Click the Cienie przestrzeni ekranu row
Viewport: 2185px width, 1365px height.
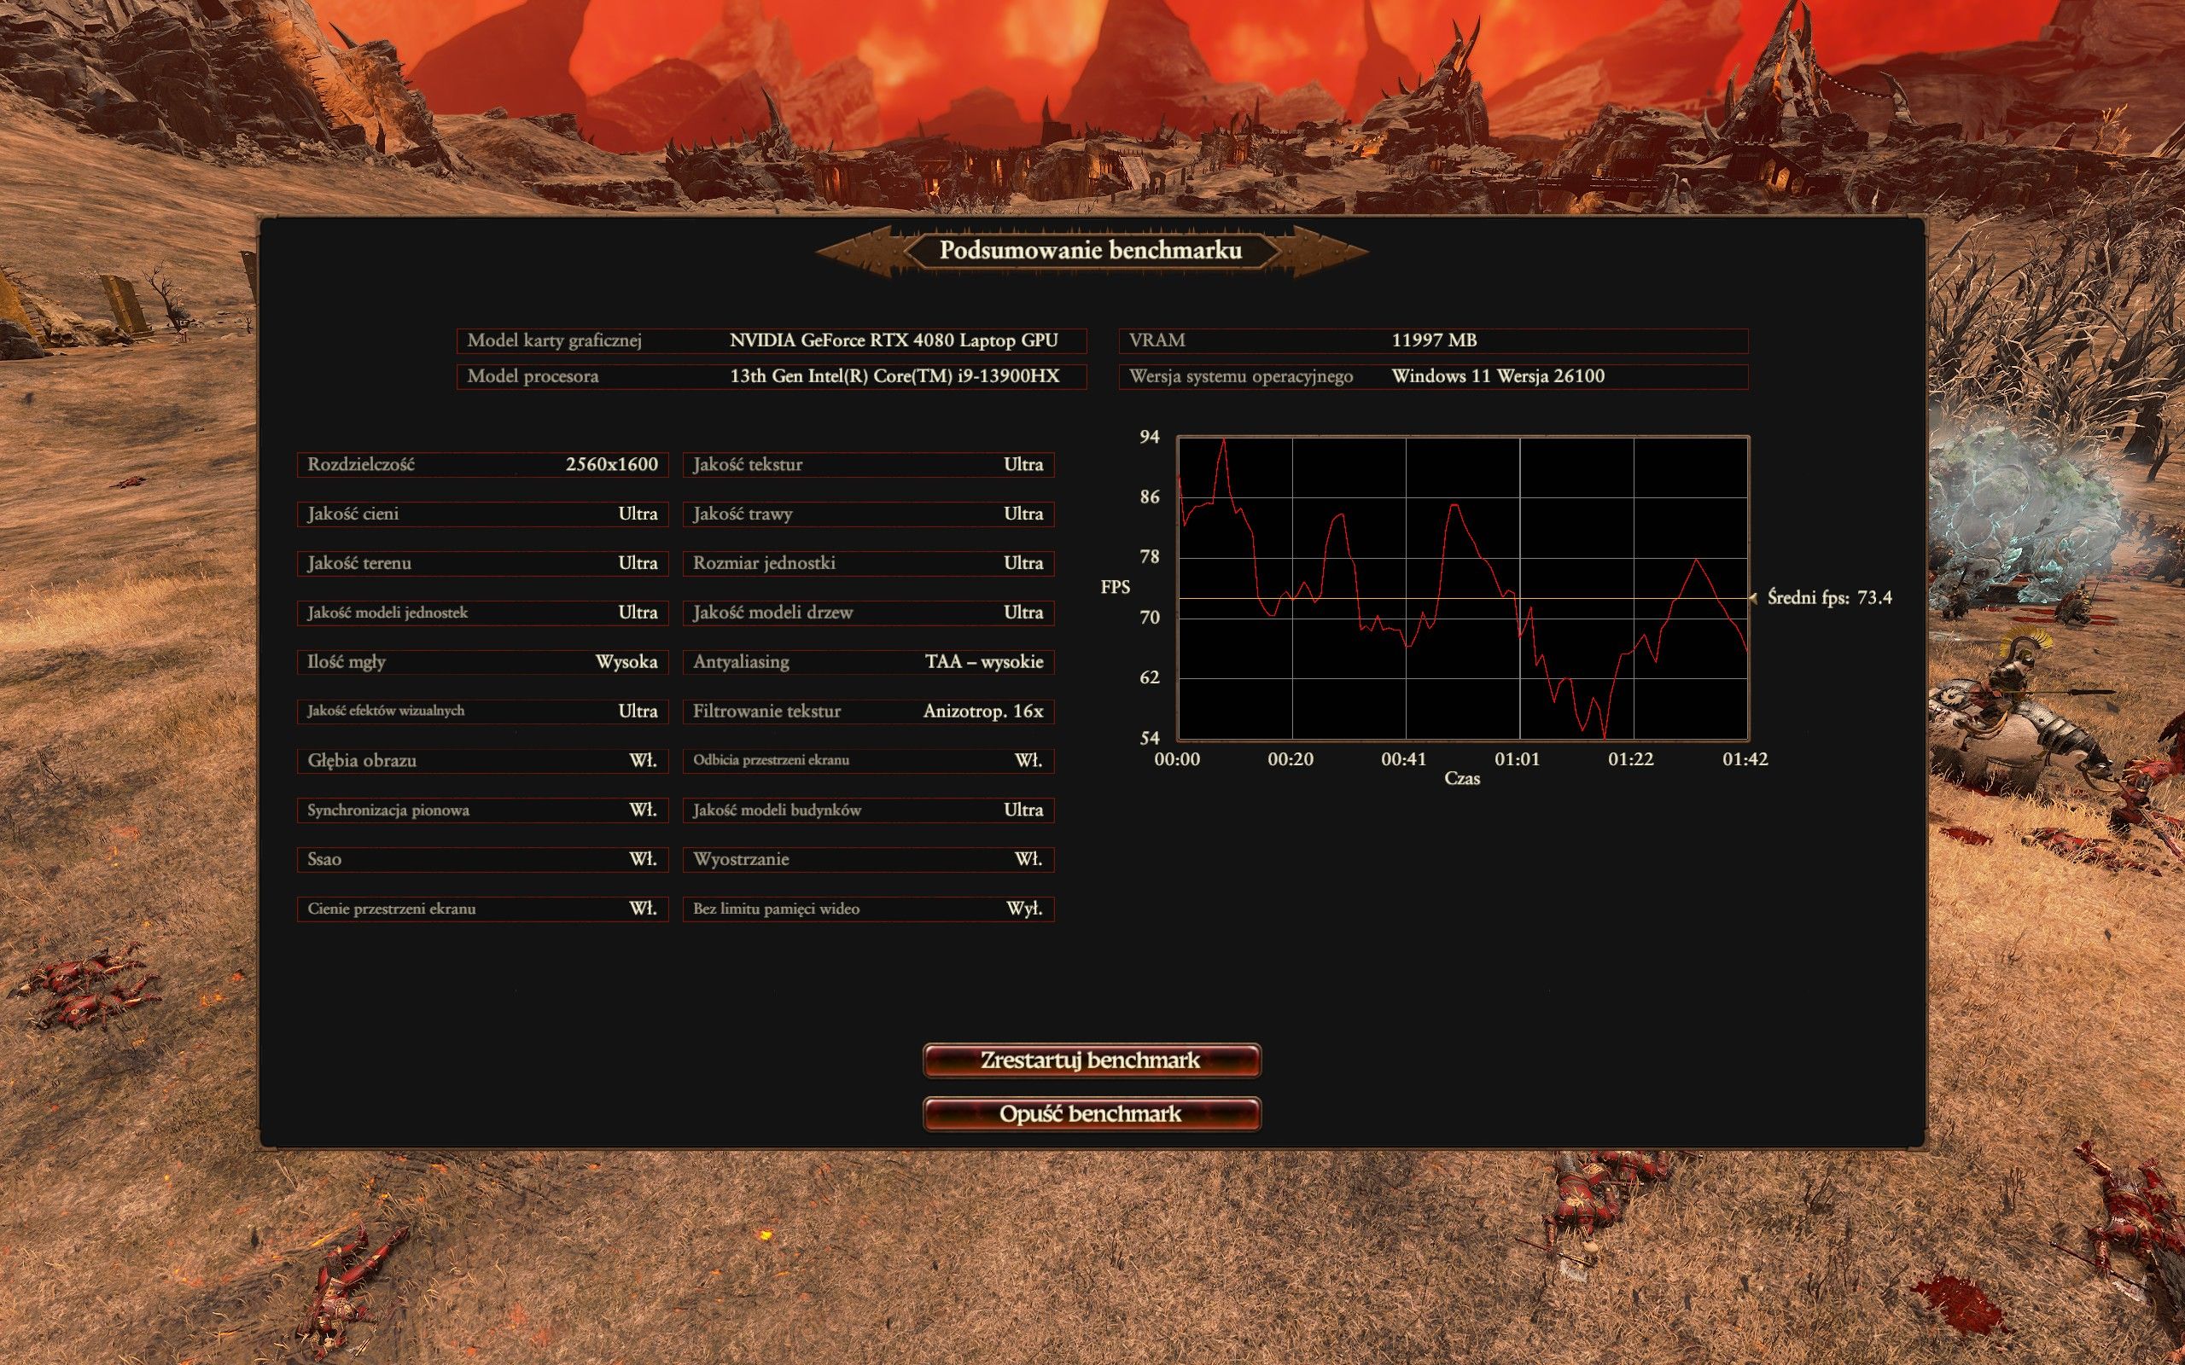coord(483,909)
